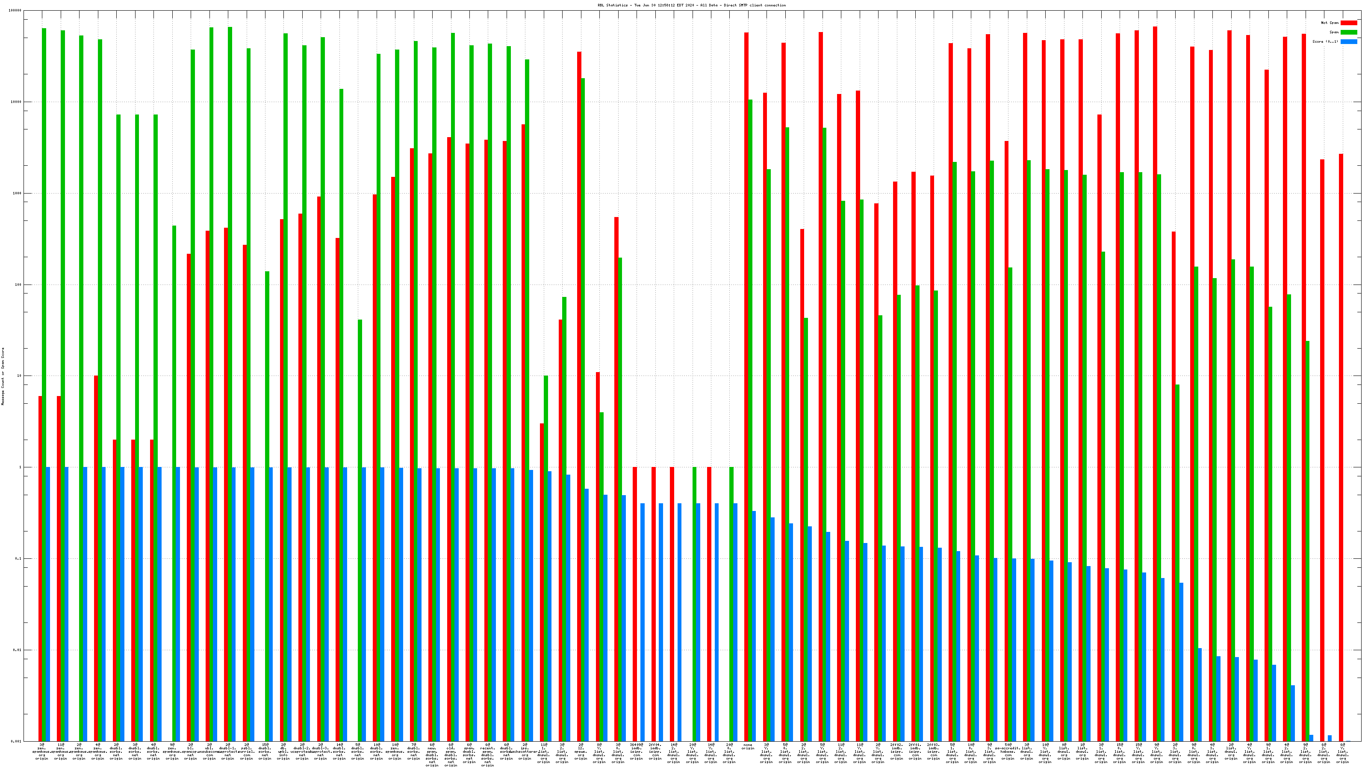Viewport: 1368px width, 769px height.
Task: Click the 'Message Count or Spam Score' axis title
Action: (x=3, y=376)
